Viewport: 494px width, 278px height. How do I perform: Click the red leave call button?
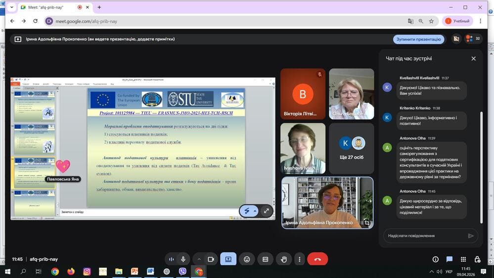[x=317, y=259]
